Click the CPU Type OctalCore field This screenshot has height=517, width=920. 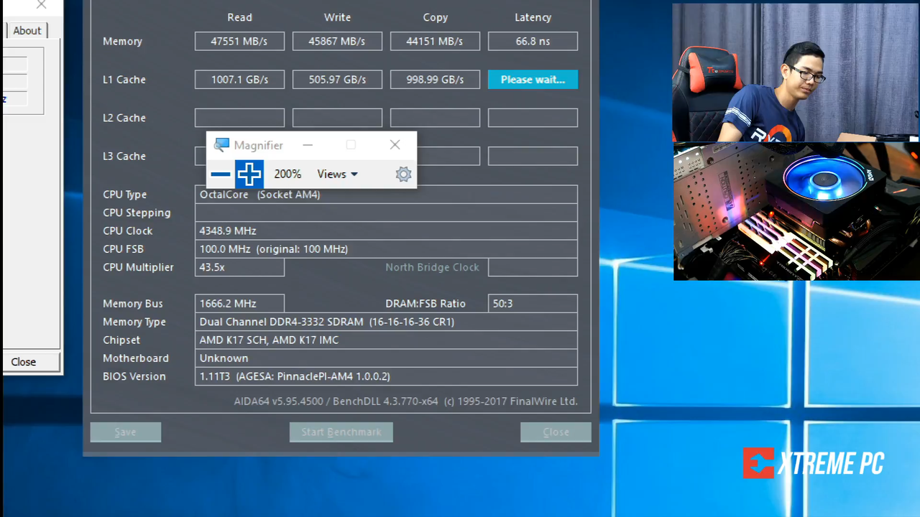coord(386,195)
